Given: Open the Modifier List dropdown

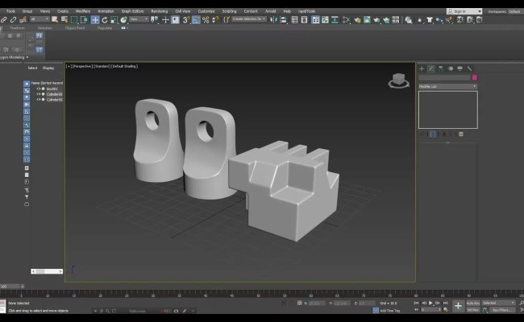Looking at the screenshot, I should pos(447,86).
